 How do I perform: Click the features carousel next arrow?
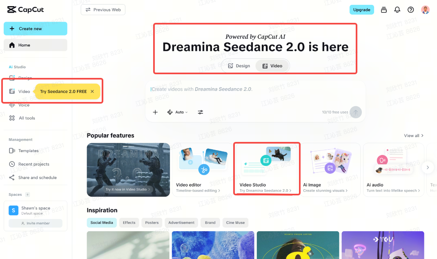point(428,168)
